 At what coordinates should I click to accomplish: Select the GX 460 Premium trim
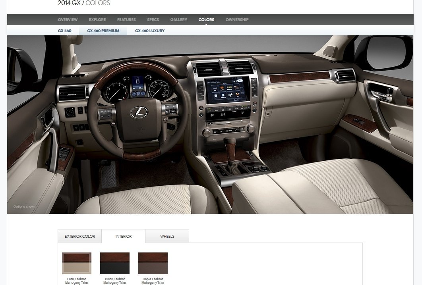[103, 31]
